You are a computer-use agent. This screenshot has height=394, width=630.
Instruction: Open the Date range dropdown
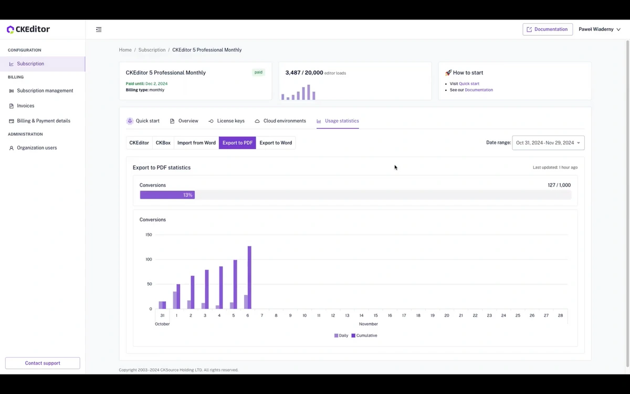pos(548,143)
